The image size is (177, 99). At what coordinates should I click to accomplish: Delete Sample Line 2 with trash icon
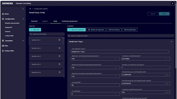pyautogui.click(x=59, y=48)
